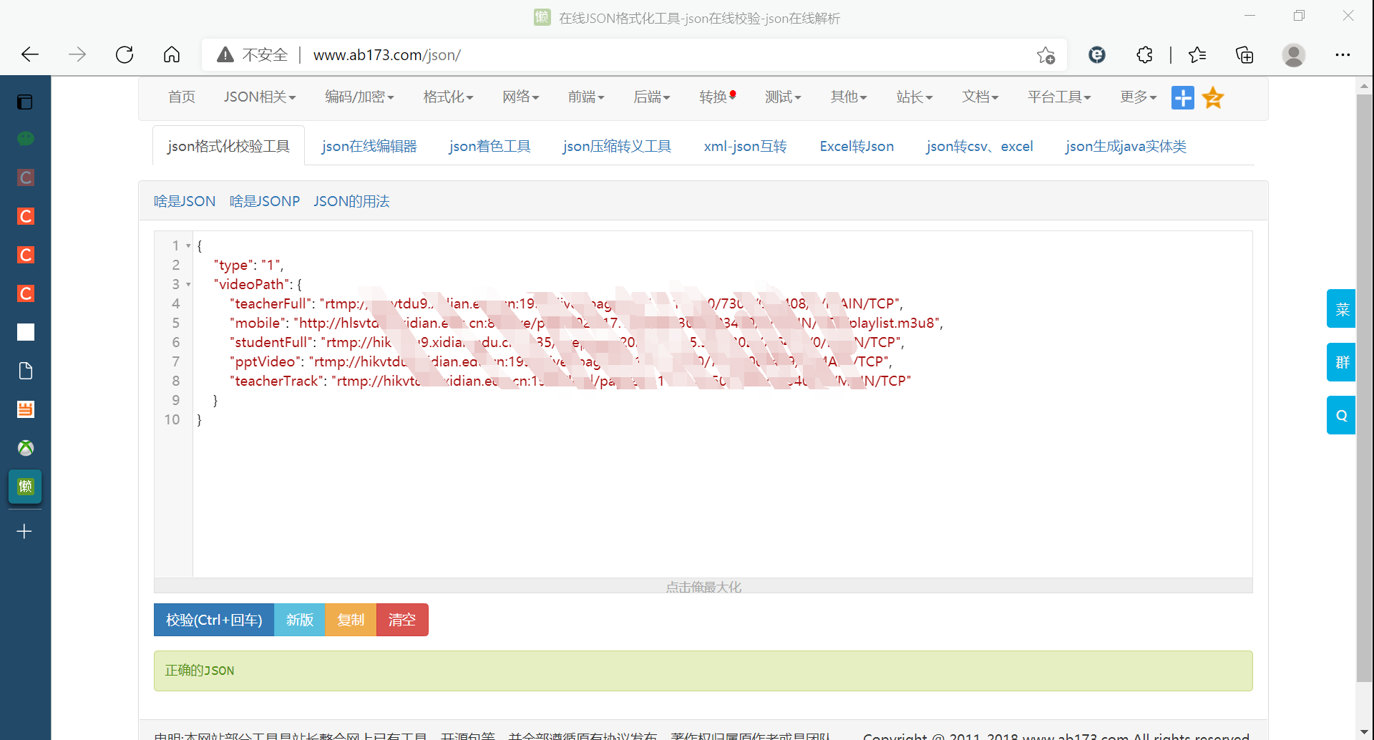Screen dimensions: 1374x740
Task: Go to browser home page via home icon
Action: click(171, 54)
